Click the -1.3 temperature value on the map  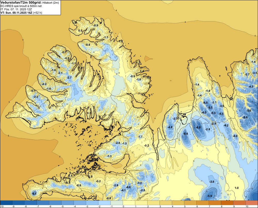coord(109,156)
